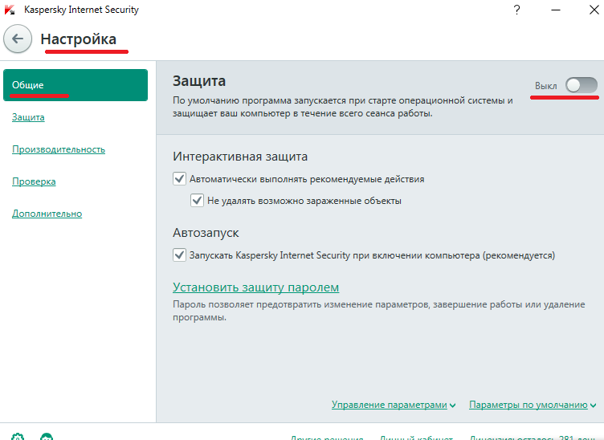Click the Kaspersky logo in title bar
Viewport: 604px width, 440px height.
[10, 10]
